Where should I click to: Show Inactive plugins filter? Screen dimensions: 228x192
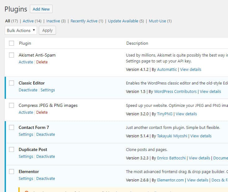tap(53, 21)
